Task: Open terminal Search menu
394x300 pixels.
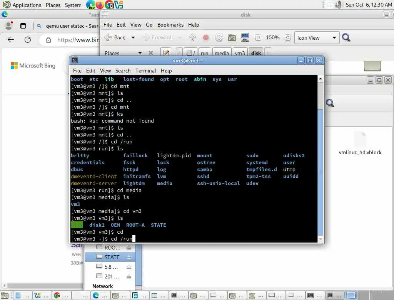Action: point(123,71)
